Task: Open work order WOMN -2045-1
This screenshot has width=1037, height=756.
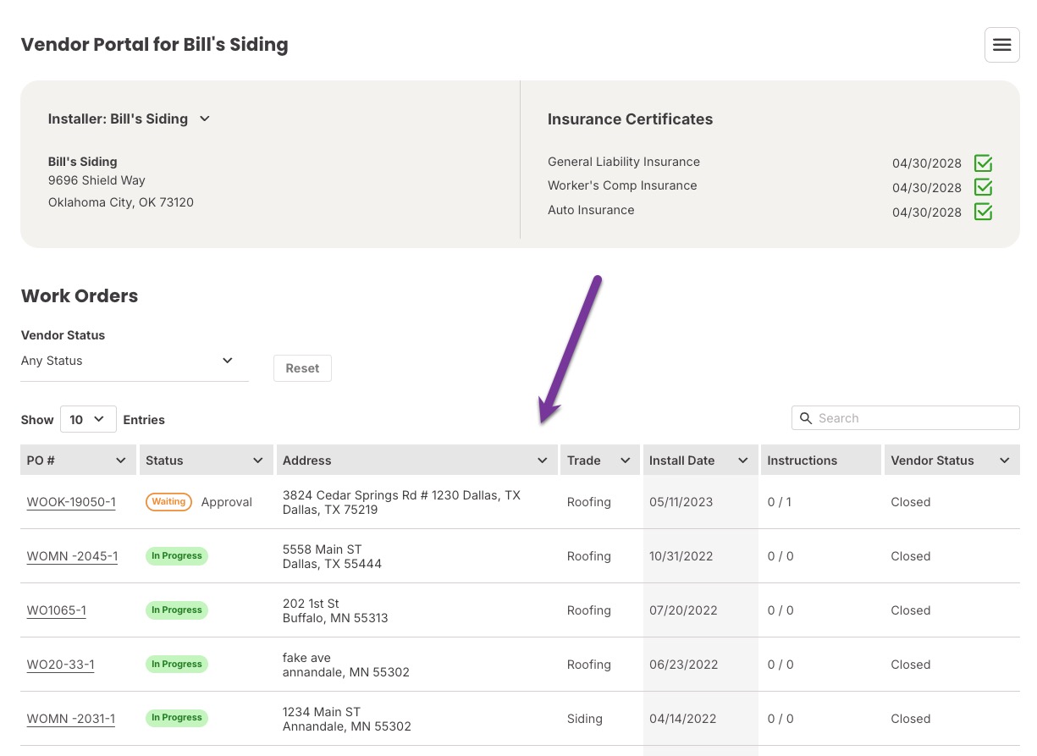Action: [x=72, y=556]
